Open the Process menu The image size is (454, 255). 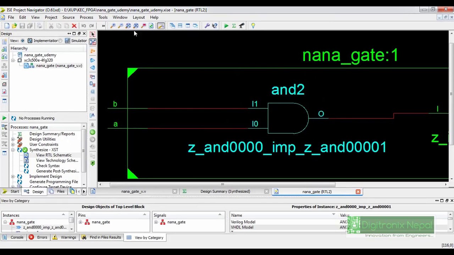(87, 17)
